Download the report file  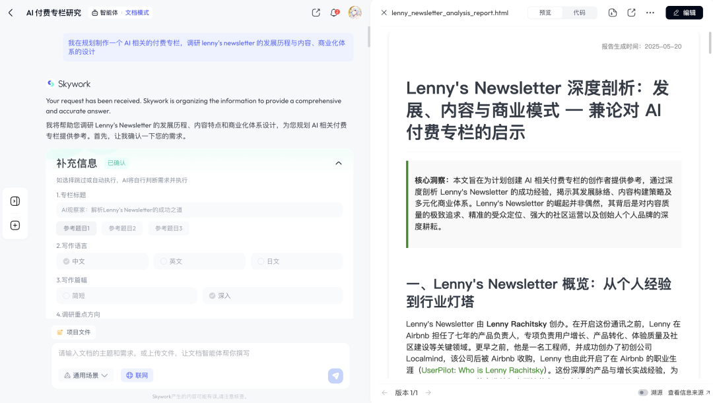613,13
